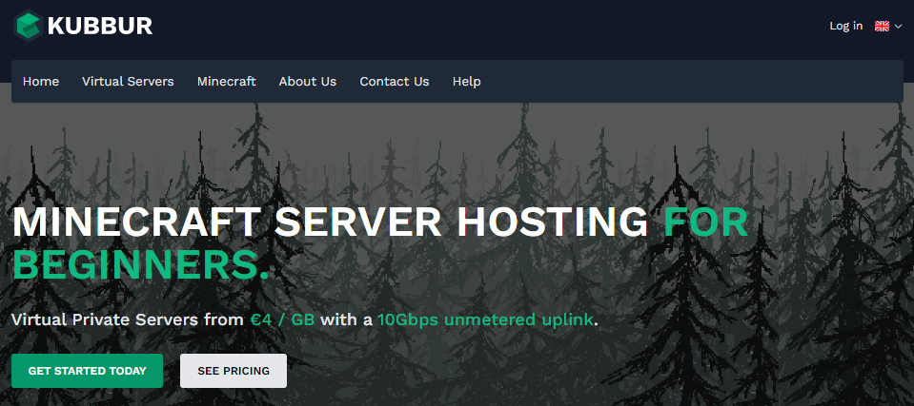914x406 pixels.
Task: Go to the Home menu item
Action: (41, 82)
